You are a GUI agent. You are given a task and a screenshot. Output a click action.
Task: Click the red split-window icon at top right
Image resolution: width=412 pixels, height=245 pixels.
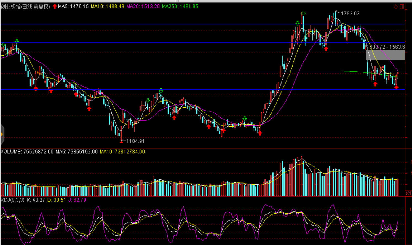402,7
